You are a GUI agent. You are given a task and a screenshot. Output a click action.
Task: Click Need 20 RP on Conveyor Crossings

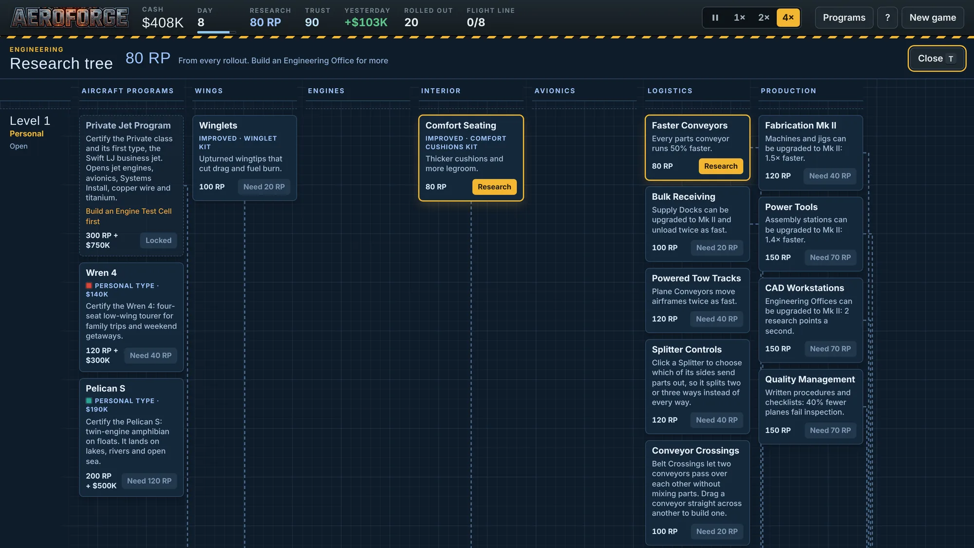coord(716,531)
